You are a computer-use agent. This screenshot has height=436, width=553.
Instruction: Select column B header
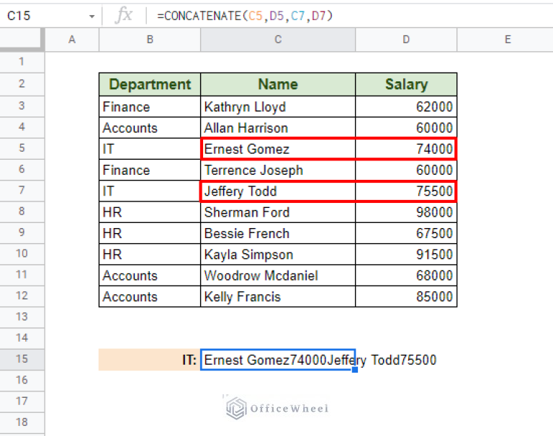click(x=150, y=40)
